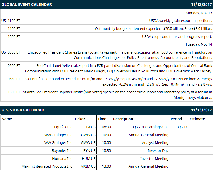Click the 1100 ET time cell
Viewport: 213px width, 172px height.
tap(14, 21)
